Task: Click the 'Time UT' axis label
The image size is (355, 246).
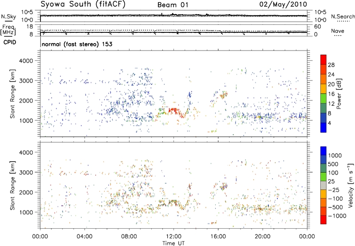Action: click(174, 243)
